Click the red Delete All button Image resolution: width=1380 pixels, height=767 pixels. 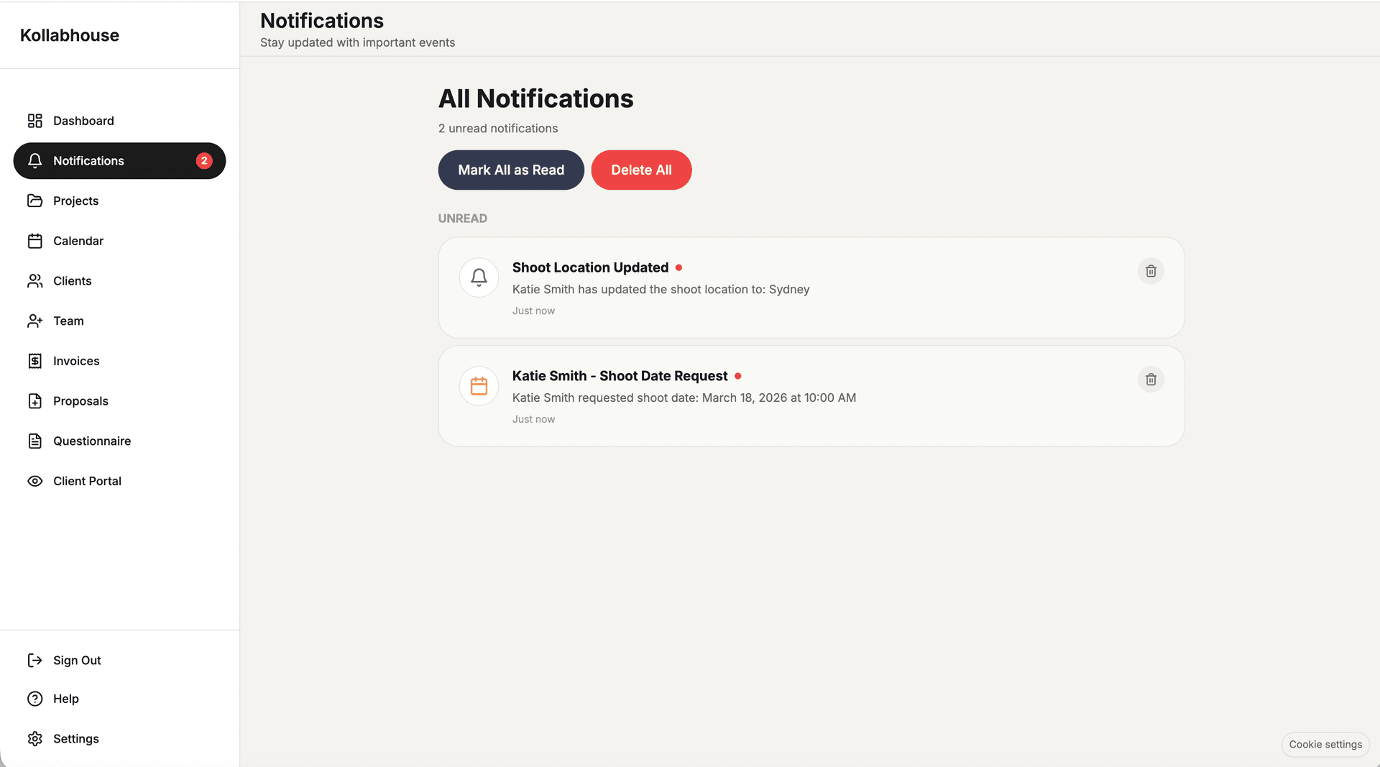click(x=641, y=170)
